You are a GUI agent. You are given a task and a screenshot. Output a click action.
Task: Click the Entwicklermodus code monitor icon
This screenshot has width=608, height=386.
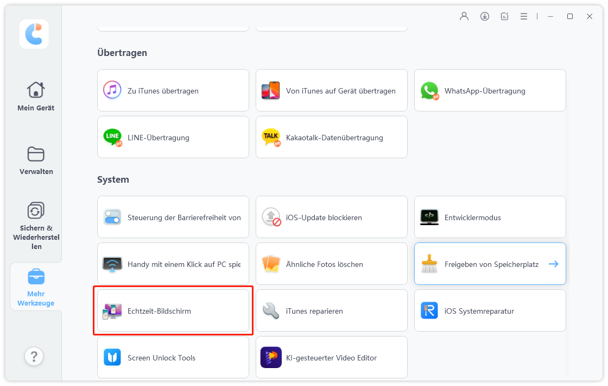click(x=429, y=217)
